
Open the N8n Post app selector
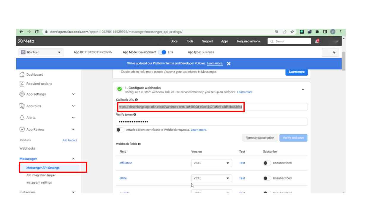(41, 52)
